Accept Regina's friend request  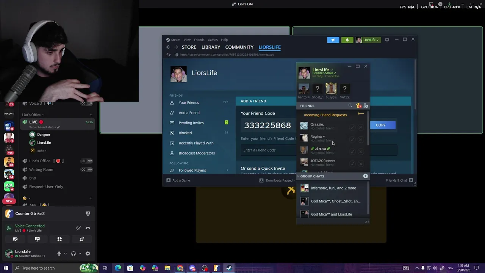(352, 140)
